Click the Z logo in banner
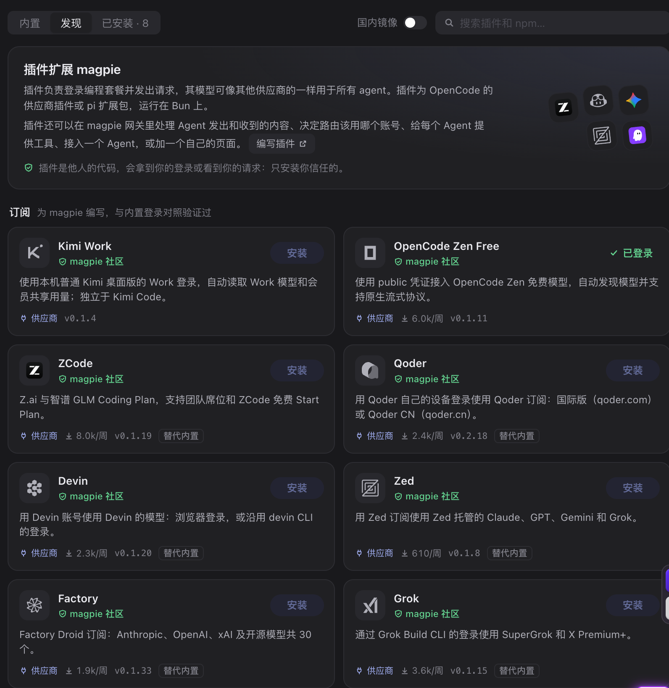The height and width of the screenshot is (688, 669). pos(563,108)
